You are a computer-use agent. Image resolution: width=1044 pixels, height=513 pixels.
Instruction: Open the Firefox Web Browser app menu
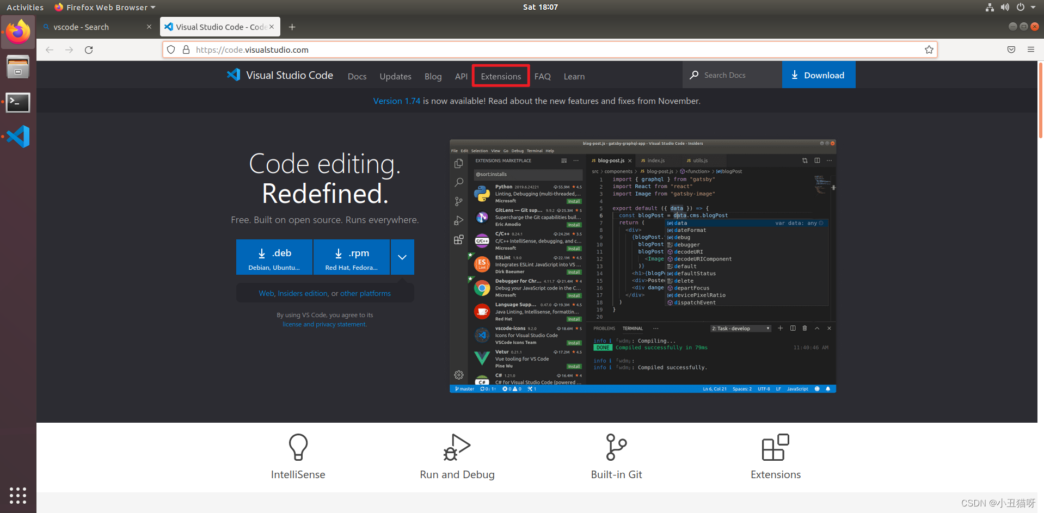105,7
